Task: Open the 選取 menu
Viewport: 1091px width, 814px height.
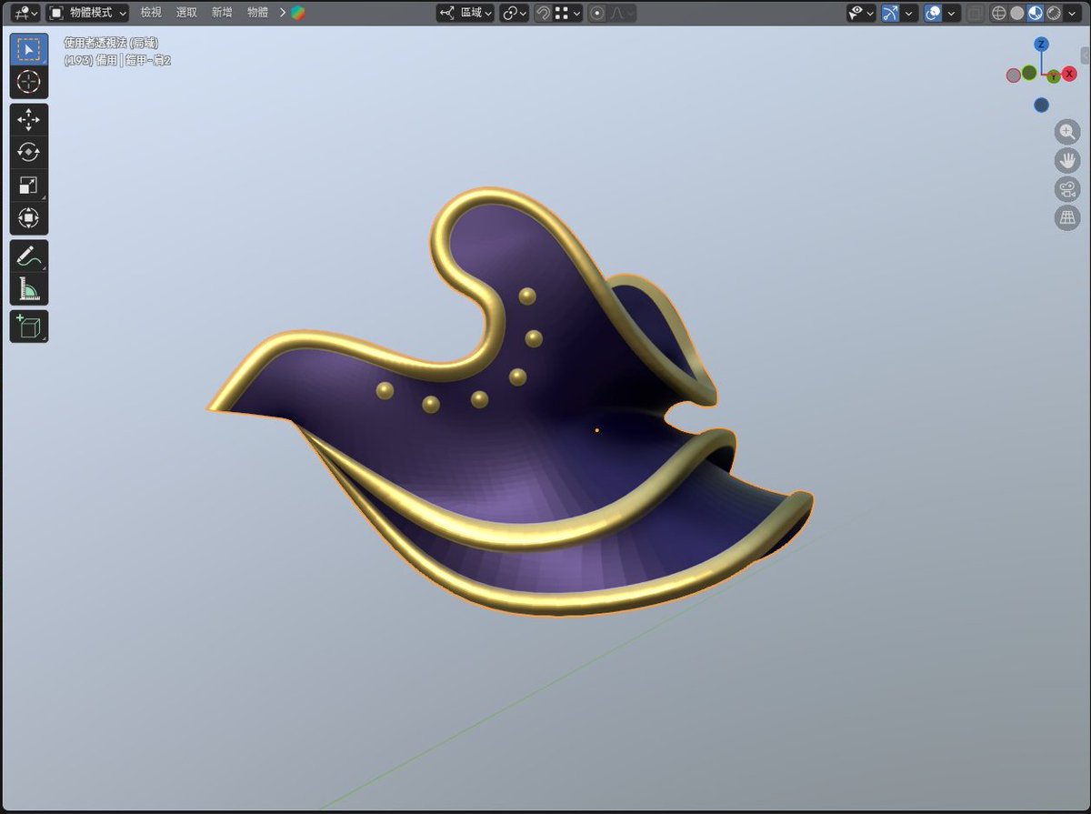Action: tap(186, 13)
